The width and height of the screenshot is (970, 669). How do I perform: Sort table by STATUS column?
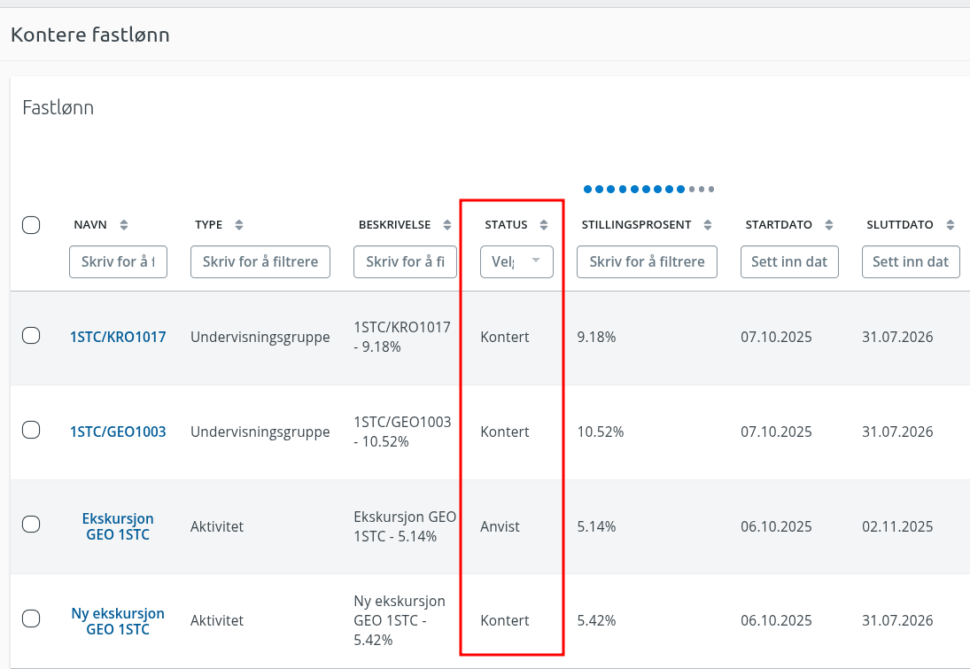pyautogui.click(x=544, y=225)
